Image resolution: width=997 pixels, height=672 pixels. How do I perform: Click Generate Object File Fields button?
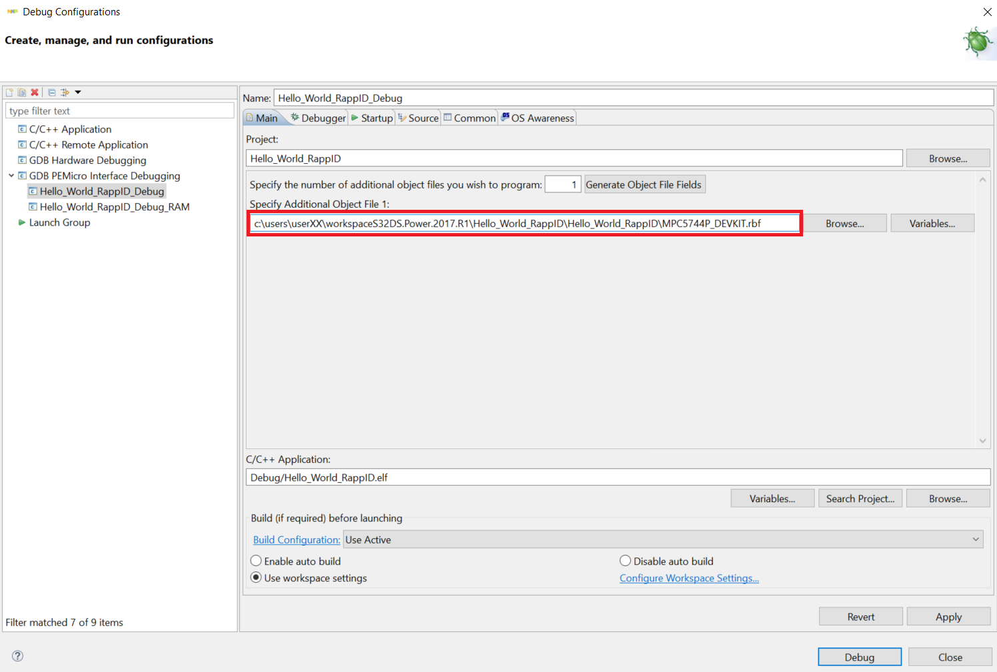coord(644,184)
